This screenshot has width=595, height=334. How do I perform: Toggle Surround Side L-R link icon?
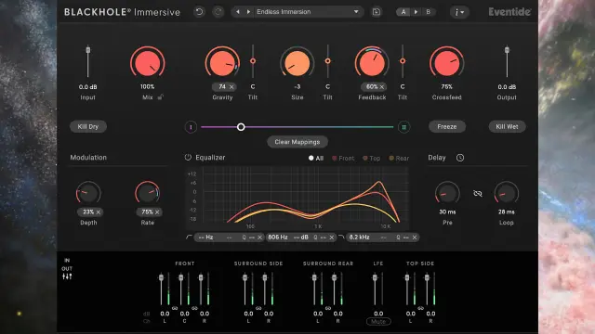pos(258,308)
